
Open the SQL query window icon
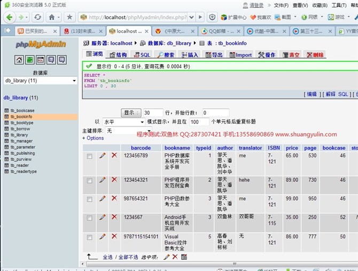pos(41,60)
